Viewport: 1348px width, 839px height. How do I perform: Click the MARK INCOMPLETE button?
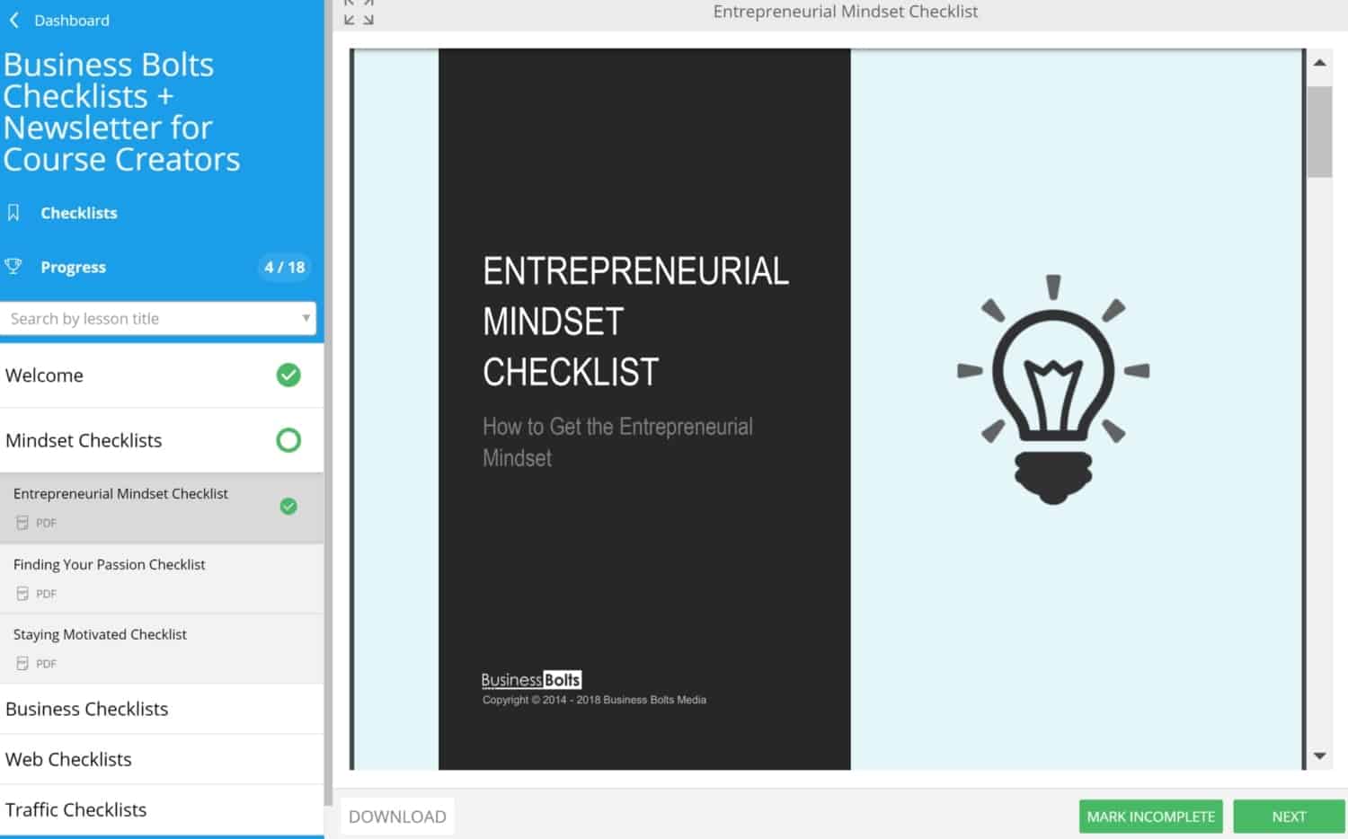pyautogui.click(x=1150, y=817)
